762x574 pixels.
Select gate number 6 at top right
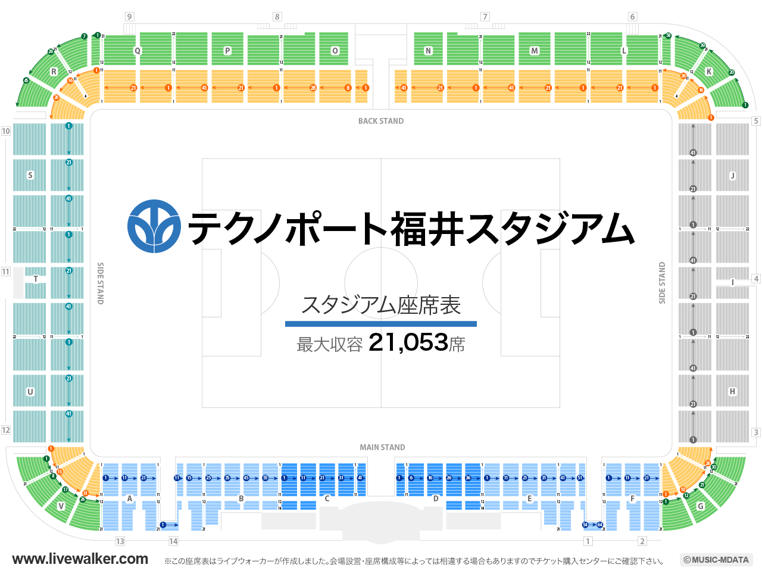[633, 17]
